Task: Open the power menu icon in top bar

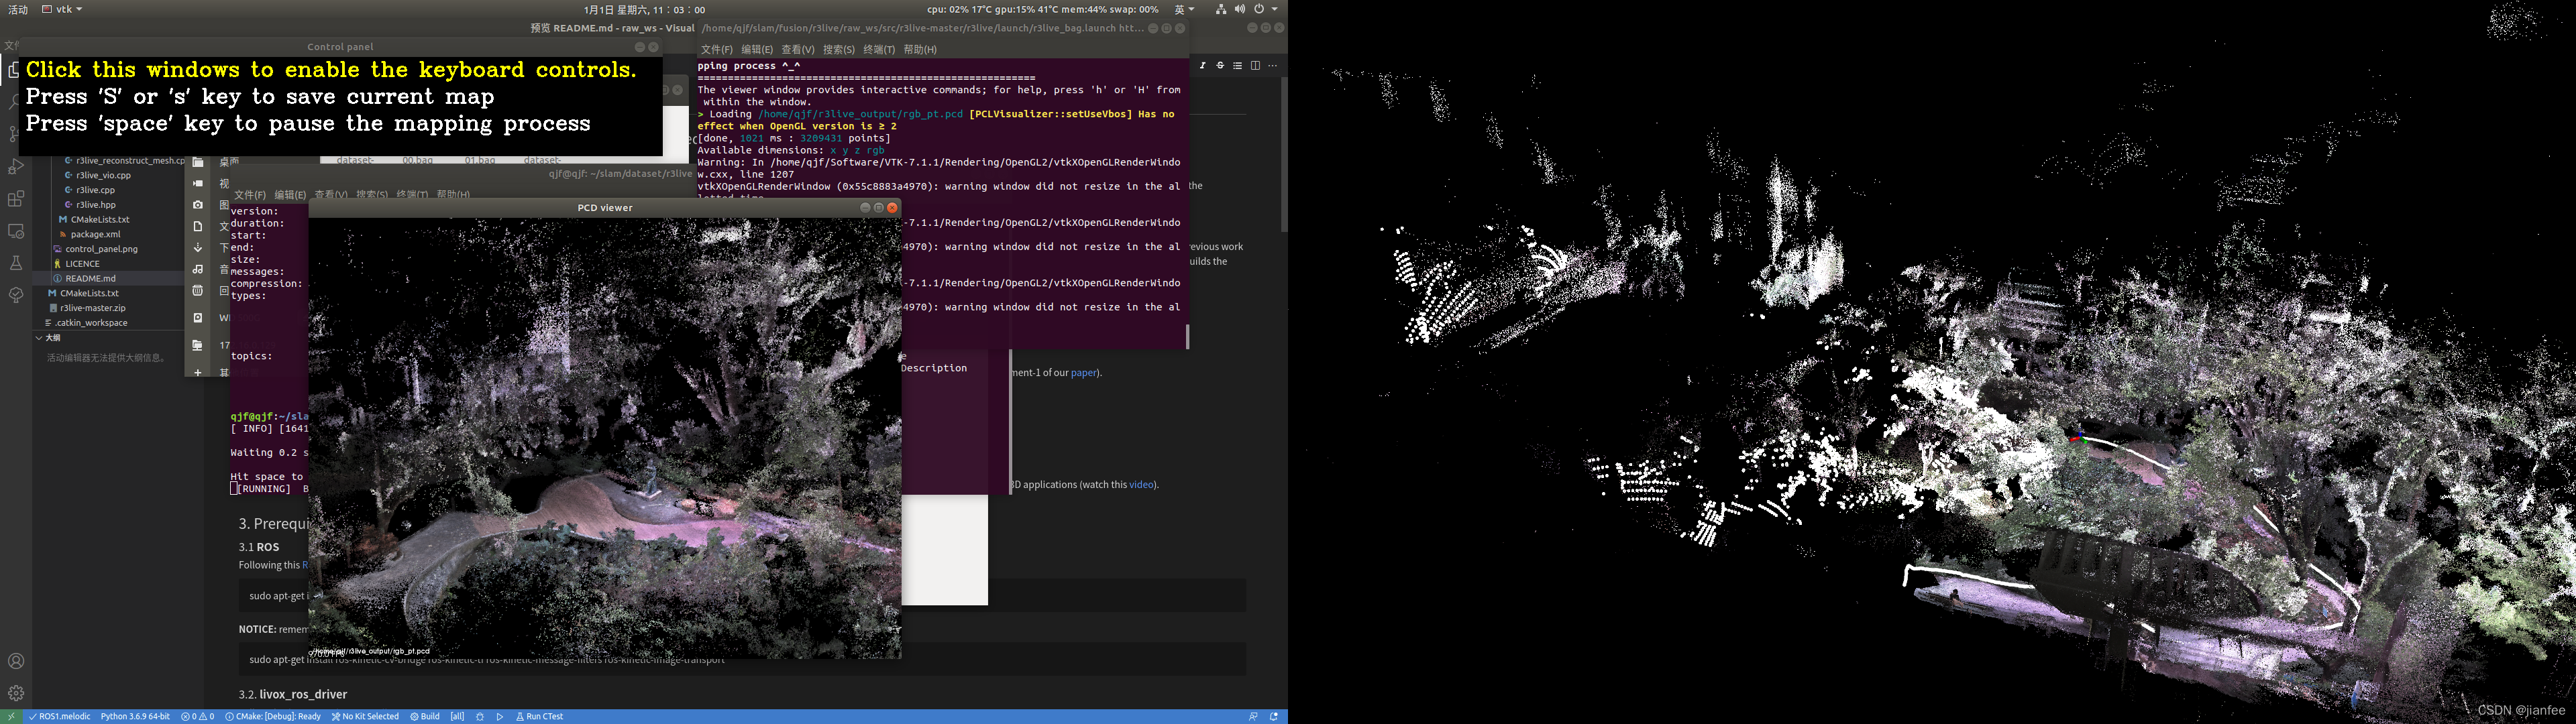Action: click(x=1259, y=9)
